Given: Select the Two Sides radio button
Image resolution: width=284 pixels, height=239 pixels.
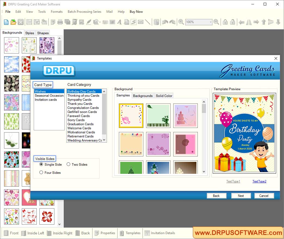Looking at the screenshot, I should tap(68, 164).
